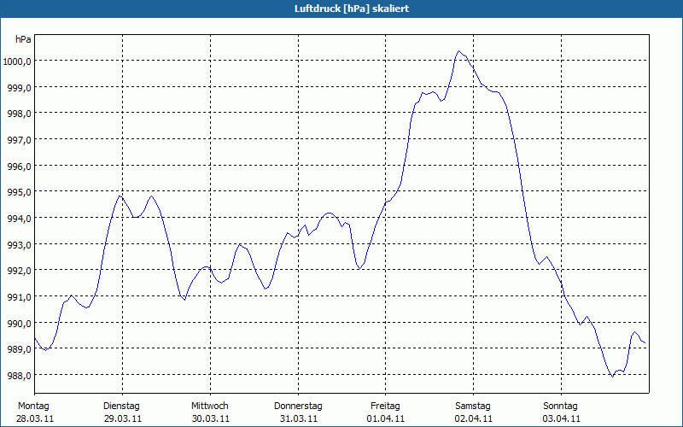Click the 'hPa' unit label

tap(23, 39)
